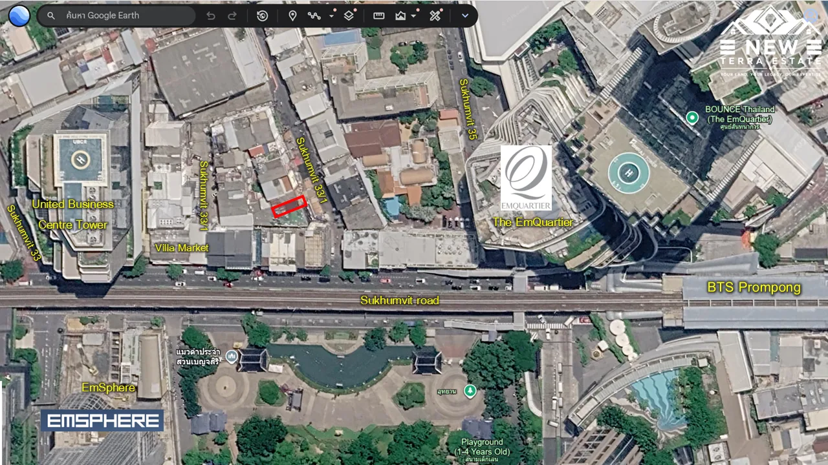Undo the last action
The height and width of the screenshot is (465, 828).
211,15
